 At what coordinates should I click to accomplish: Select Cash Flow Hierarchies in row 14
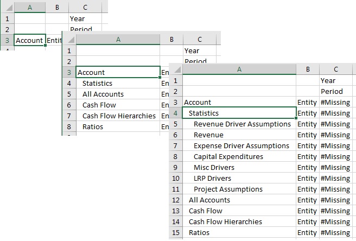point(218,221)
